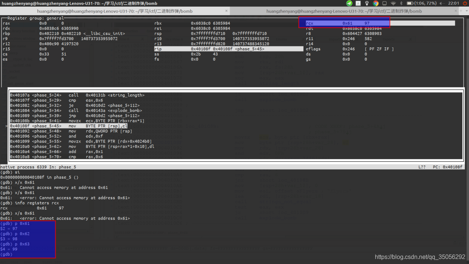The height and width of the screenshot is (264, 469).
Task: Click the 'Register group: general' title
Action: 36,18
